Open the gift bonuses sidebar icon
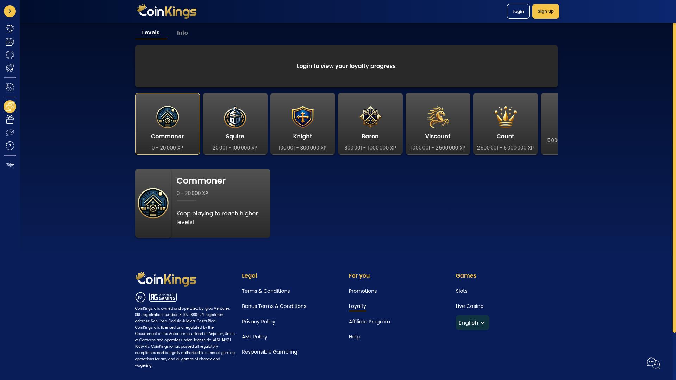The image size is (676, 380). point(10,119)
